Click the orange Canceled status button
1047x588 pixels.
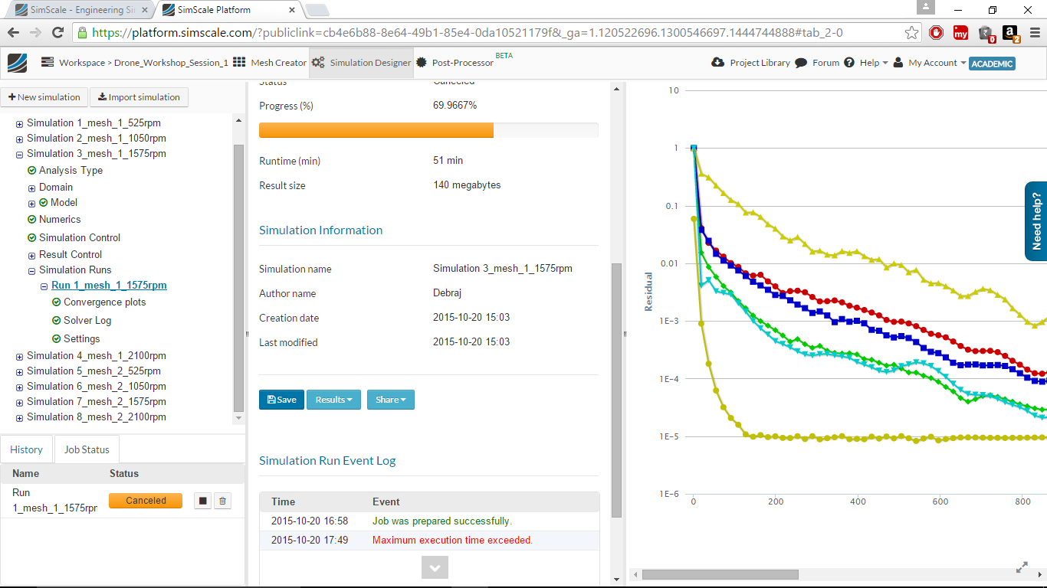point(146,501)
